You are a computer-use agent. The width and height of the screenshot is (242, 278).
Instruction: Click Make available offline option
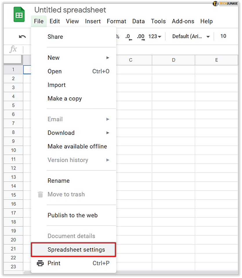[x=77, y=146]
